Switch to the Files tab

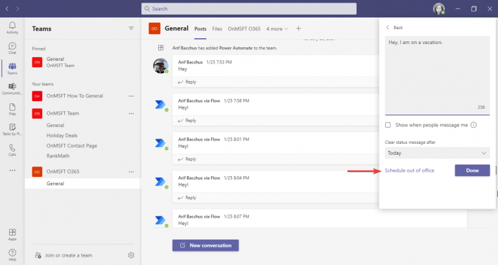[217, 29]
